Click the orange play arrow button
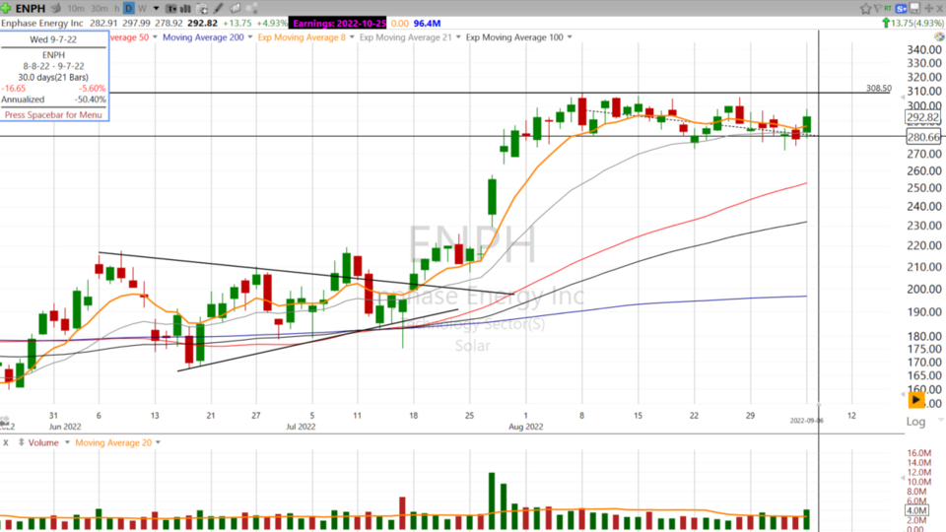Viewport: 946px width, 532px height. coord(915,399)
